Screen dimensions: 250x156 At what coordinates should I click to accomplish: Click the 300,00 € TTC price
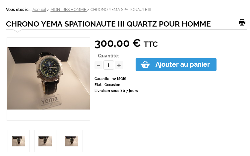(x=126, y=43)
